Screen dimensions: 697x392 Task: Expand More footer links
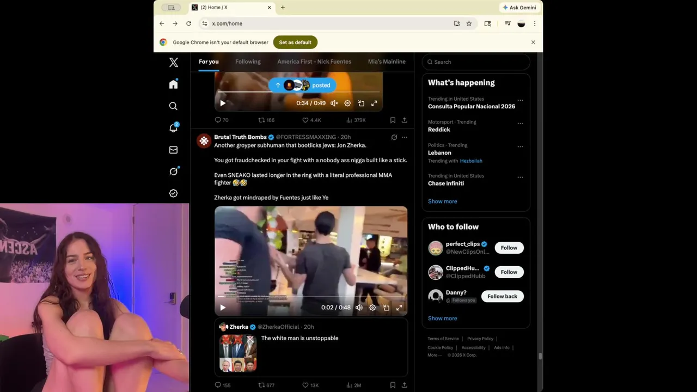(x=435, y=355)
